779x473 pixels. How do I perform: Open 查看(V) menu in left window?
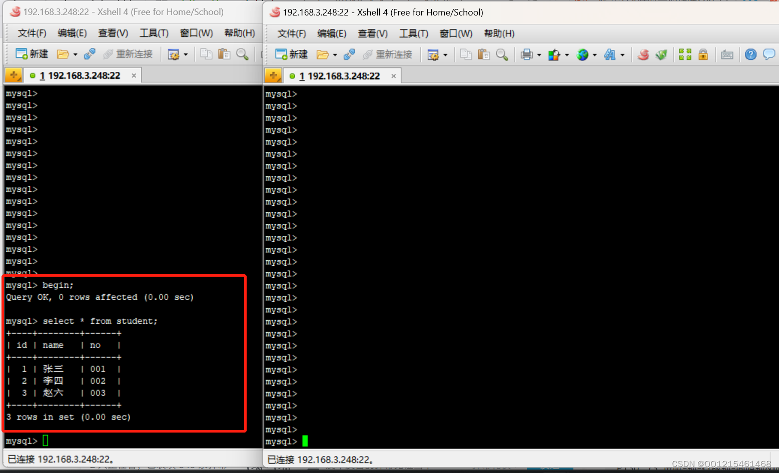point(113,33)
